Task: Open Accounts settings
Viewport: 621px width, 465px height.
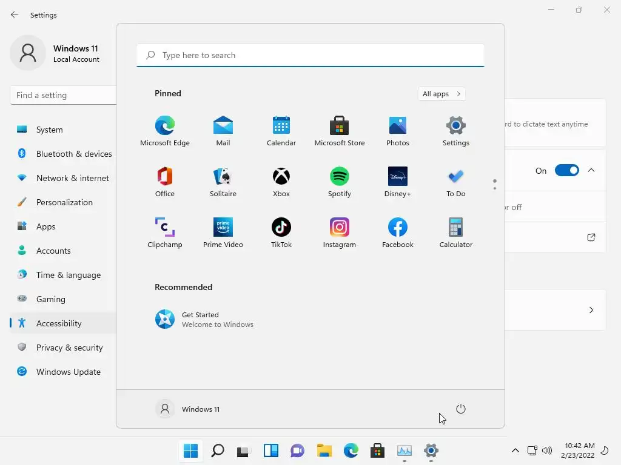Action: (x=63, y=251)
